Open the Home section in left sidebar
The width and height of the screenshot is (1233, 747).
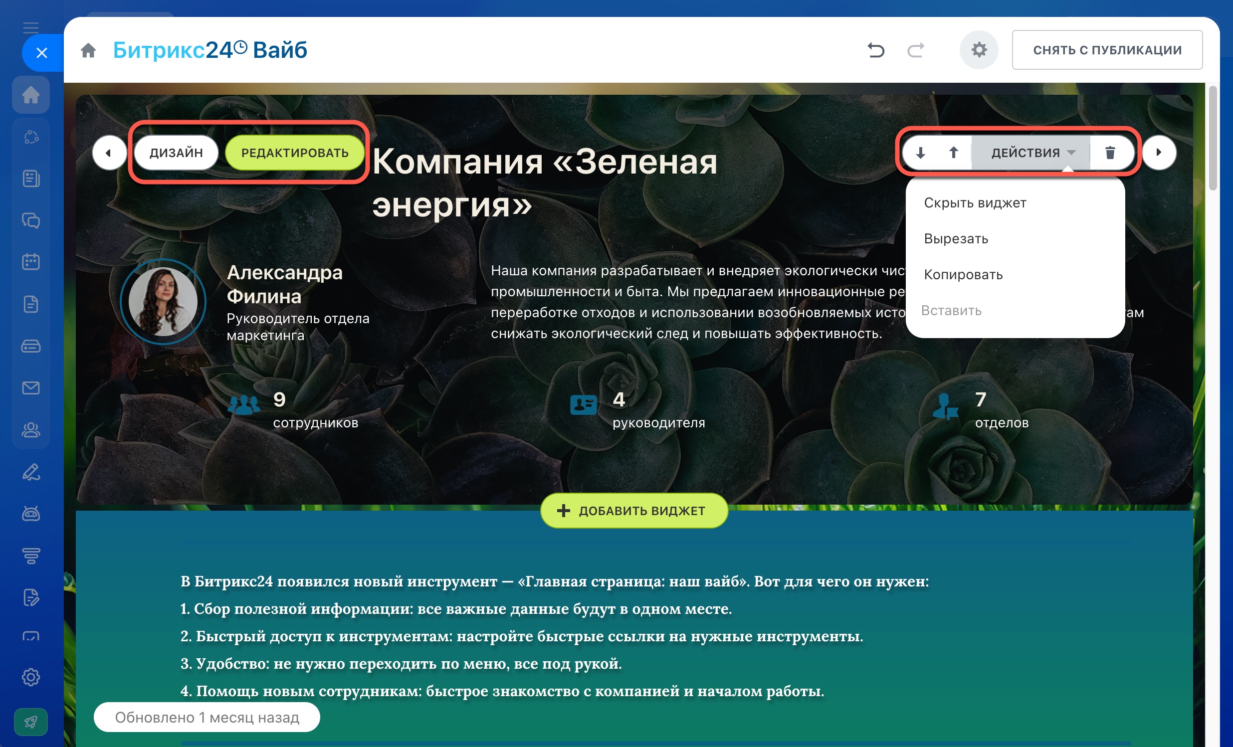[x=31, y=95]
